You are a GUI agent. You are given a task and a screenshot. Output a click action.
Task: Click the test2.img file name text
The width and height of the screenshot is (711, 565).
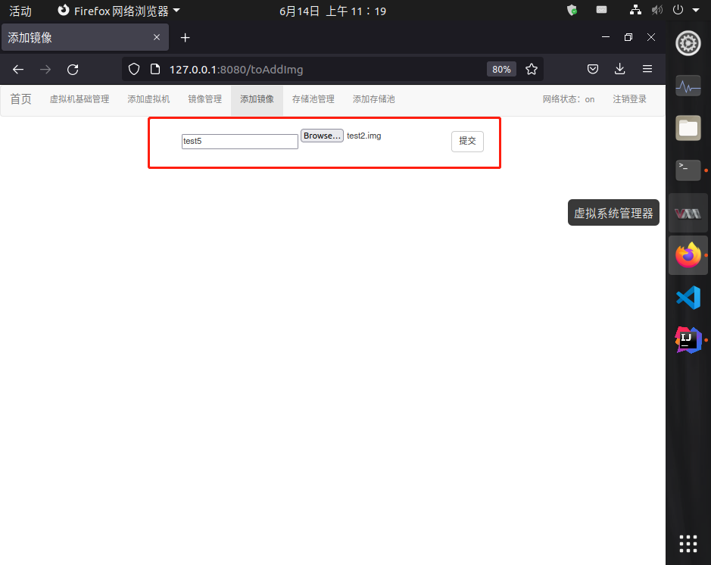[x=364, y=136]
